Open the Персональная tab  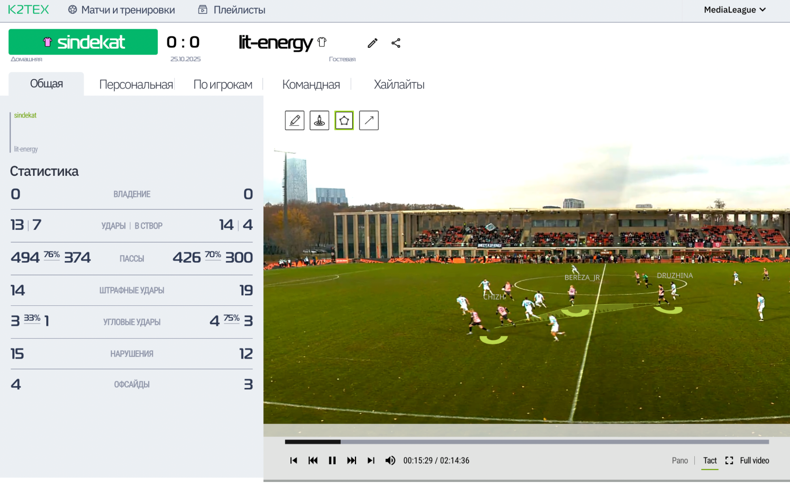tap(136, 85)
